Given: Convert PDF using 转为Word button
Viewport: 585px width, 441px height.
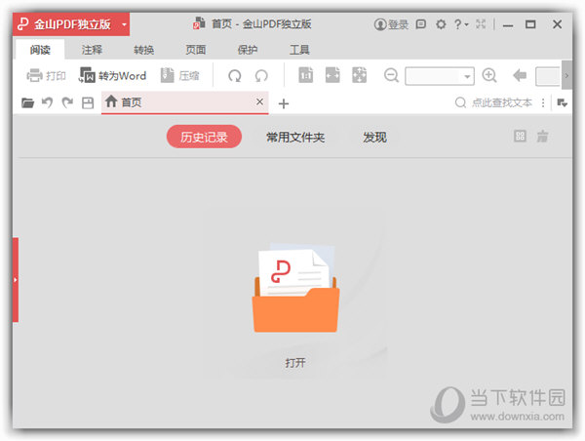Looking at the screenshot, I should (112, 76).
